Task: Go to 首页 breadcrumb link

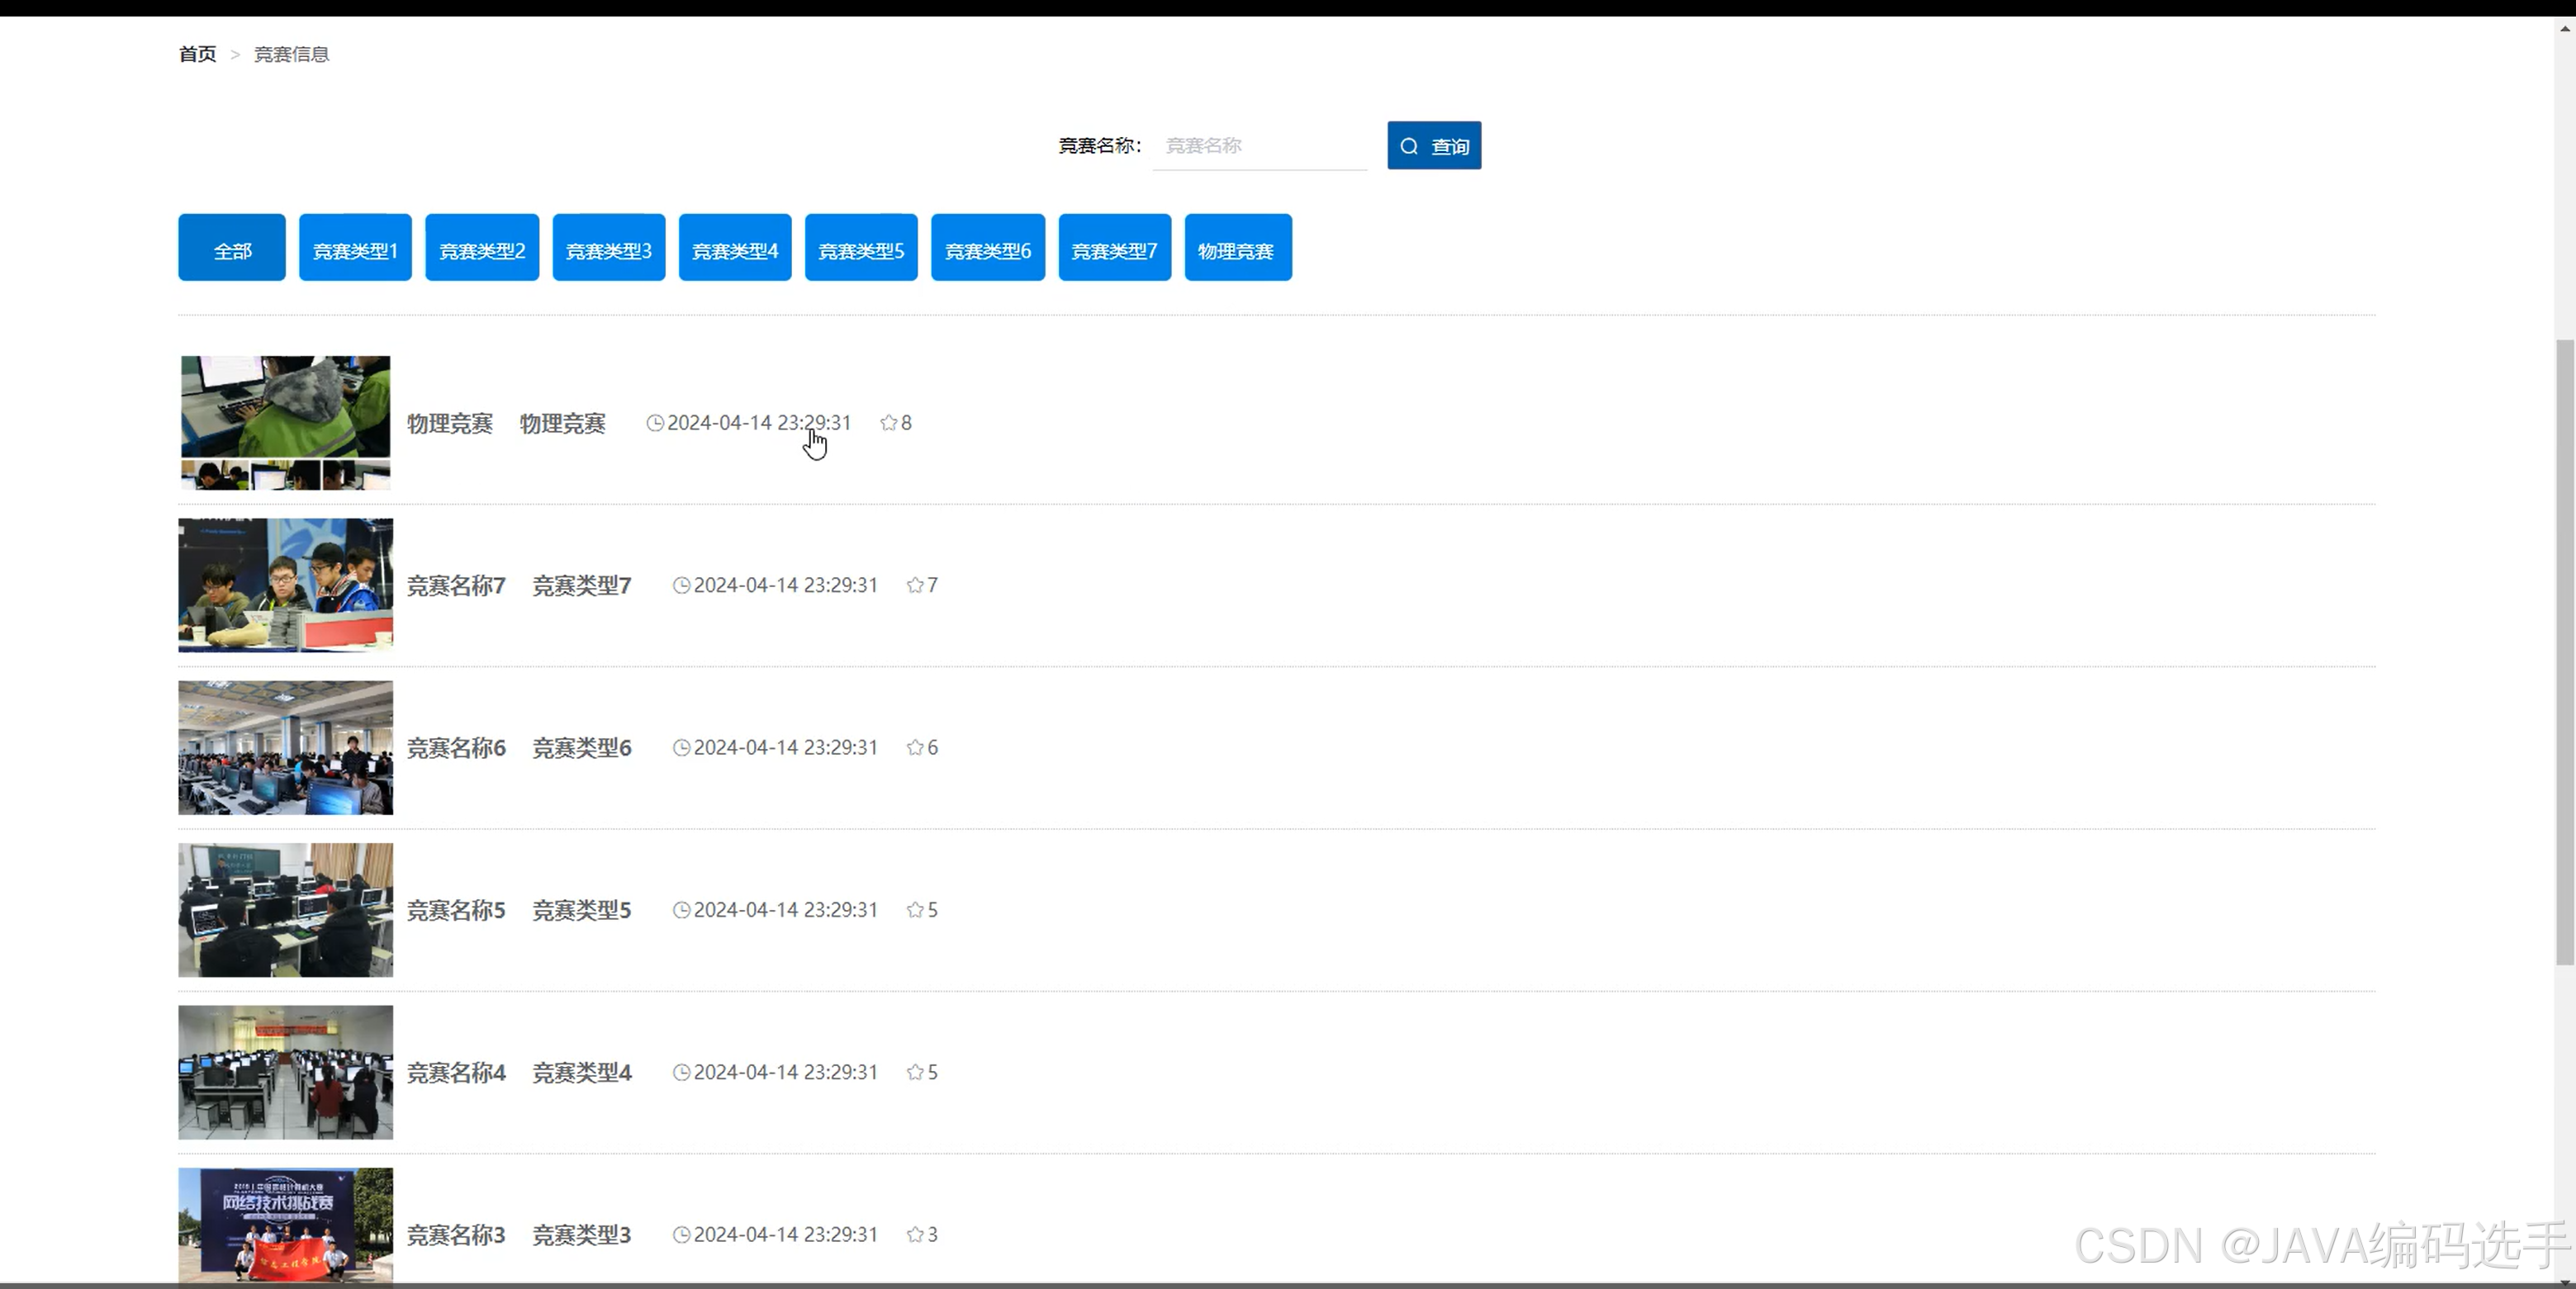Action: pos(197,54)
